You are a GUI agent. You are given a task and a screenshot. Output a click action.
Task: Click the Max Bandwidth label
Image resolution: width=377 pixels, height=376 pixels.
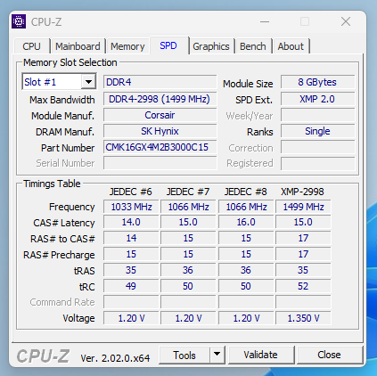point(62,100)
